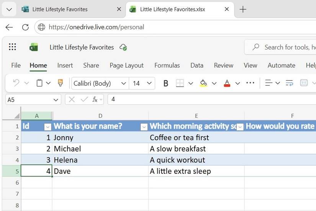This screenshot has width=316, height=211.
Task: Select the Home ribbon tab
Action: coord(38,66)
